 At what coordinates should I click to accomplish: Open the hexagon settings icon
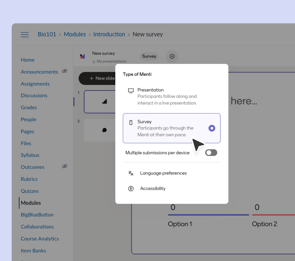pos(172,56)
